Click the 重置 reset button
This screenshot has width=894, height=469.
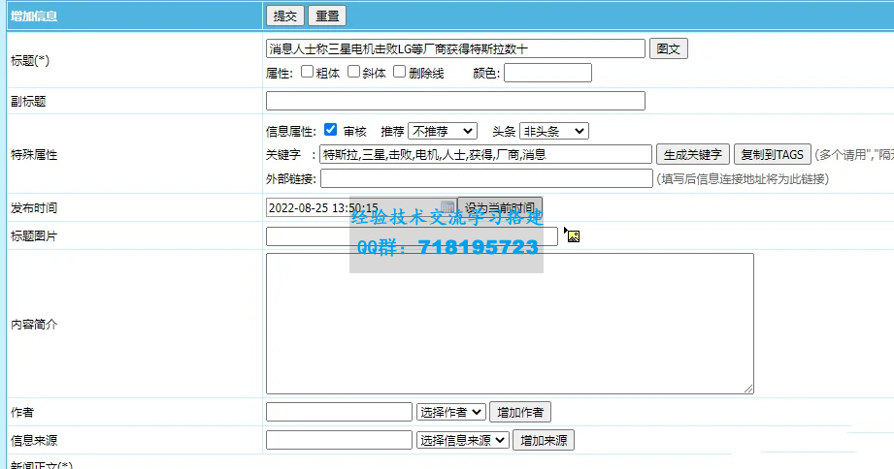click(327, 16)
